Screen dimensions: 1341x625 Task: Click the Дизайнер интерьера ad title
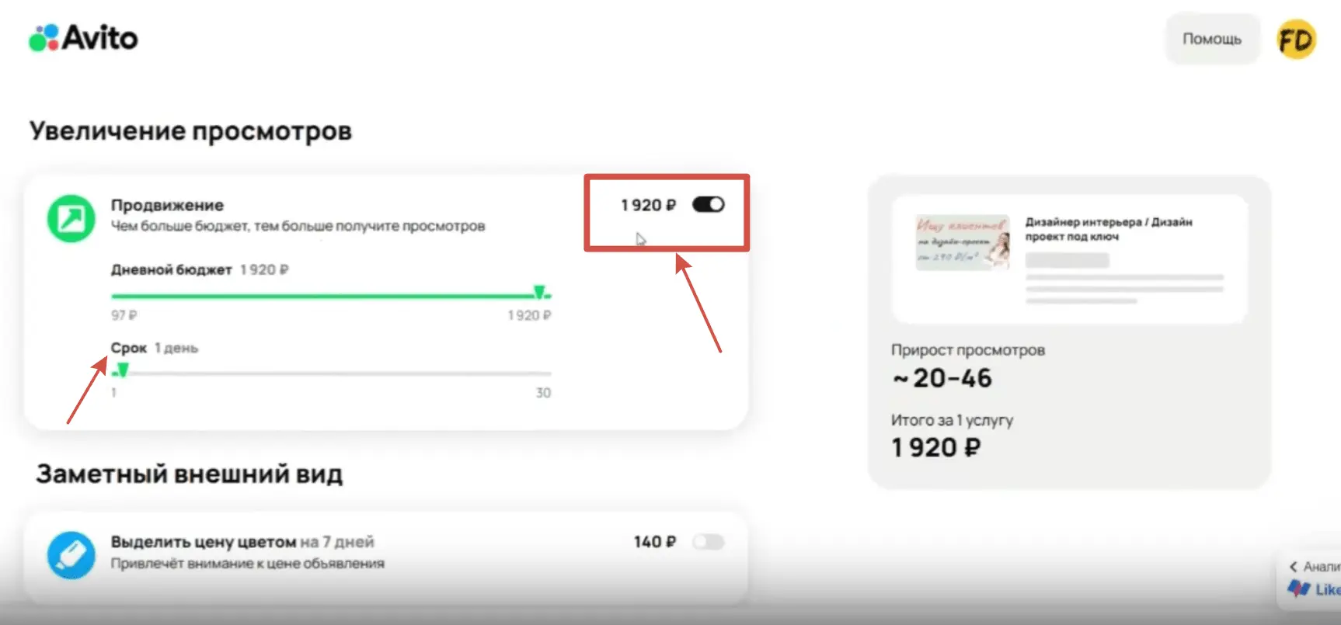pos(1108,229)
